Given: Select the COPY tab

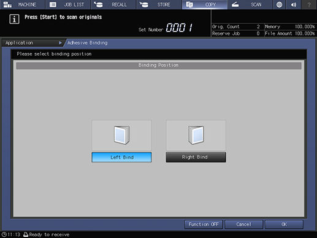Looking at the screenshot, I should point(205,4).
